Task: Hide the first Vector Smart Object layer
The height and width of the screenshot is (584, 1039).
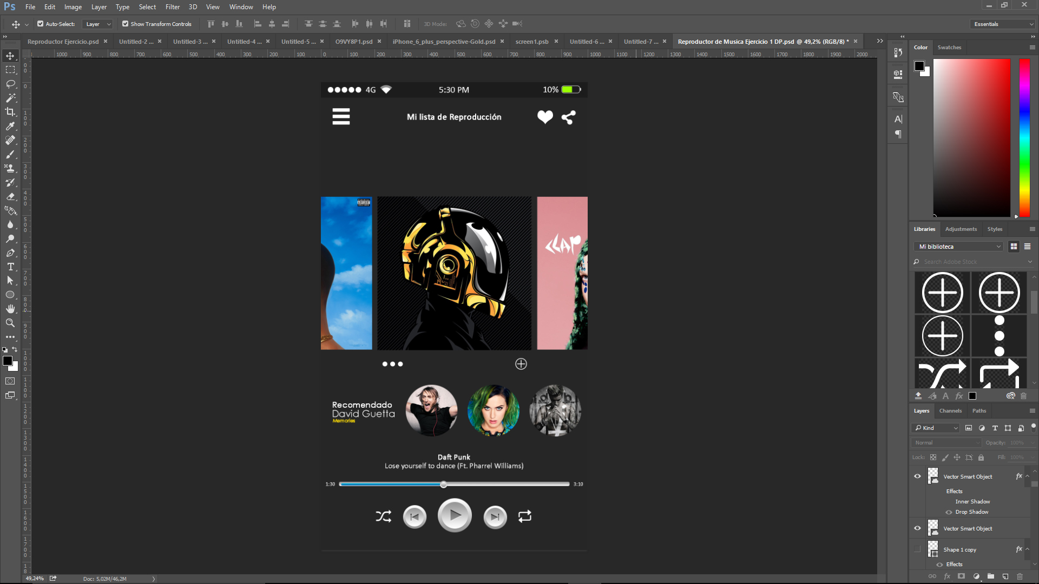Action: click(x=917, y=476)
